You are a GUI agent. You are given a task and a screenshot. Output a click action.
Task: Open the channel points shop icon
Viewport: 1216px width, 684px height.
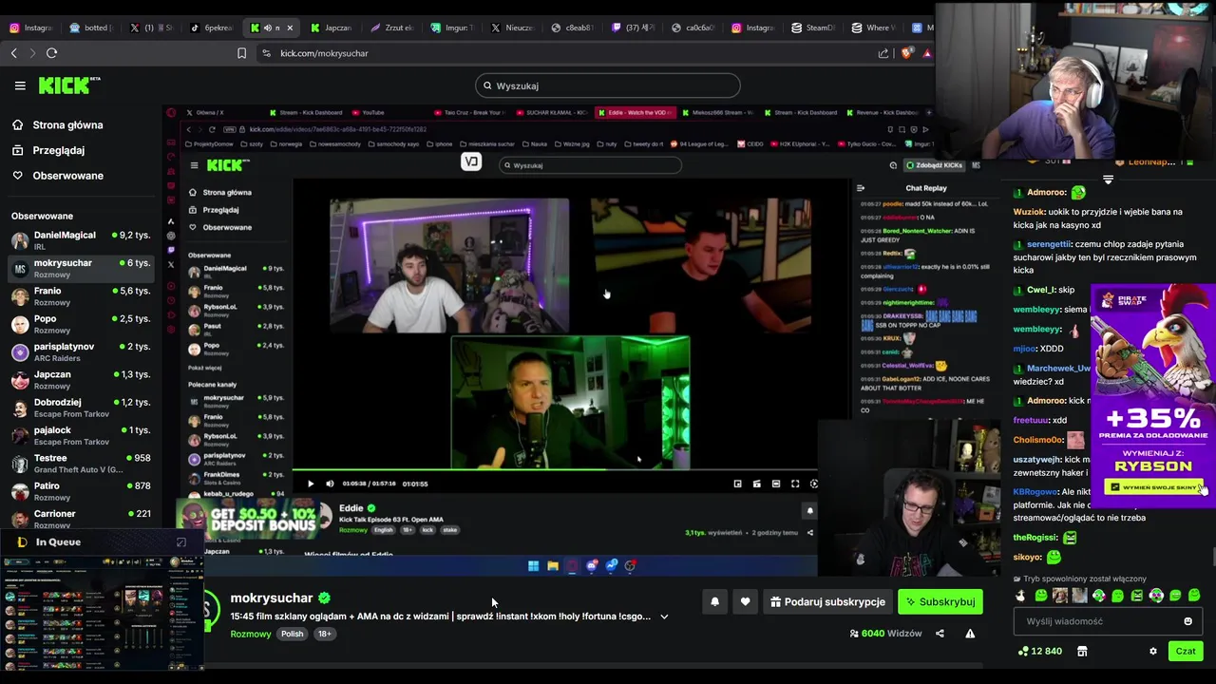(1082, 651)
